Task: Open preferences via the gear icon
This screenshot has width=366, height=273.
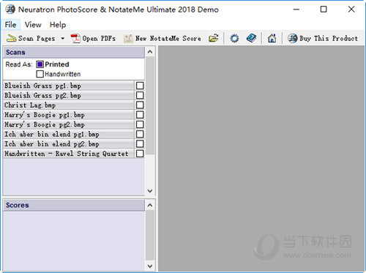Action: coord(234,38)
